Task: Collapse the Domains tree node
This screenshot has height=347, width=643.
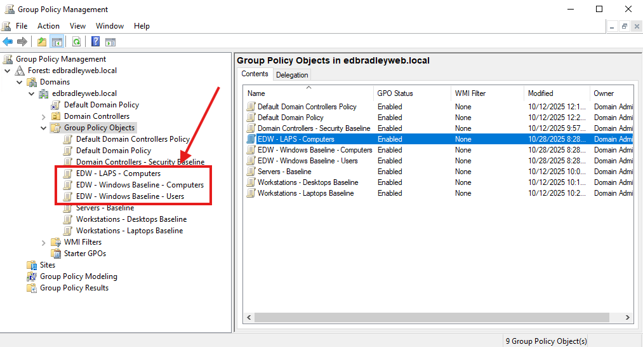Action: pyautogui.click(x=19, y=82)
